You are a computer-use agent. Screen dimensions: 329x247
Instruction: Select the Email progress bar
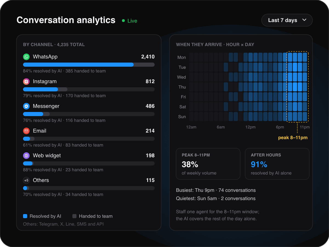89,139
